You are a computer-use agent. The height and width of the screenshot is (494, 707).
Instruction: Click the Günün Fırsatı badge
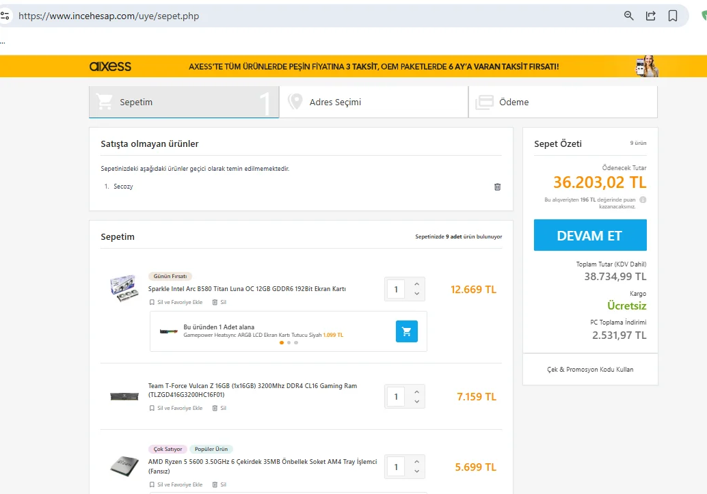coord(170,276)
